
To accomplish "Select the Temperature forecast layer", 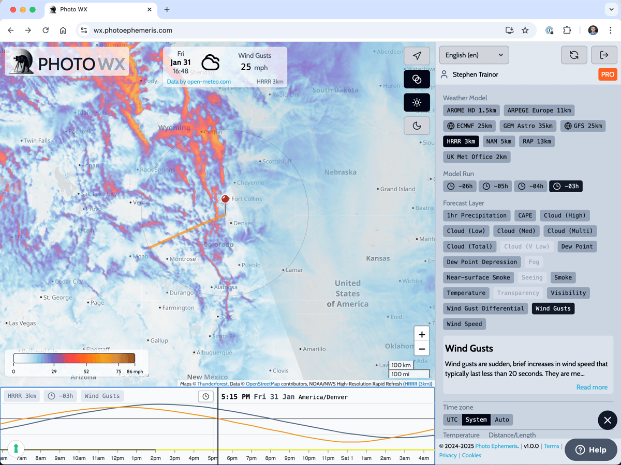I will (x=466, y=293).
